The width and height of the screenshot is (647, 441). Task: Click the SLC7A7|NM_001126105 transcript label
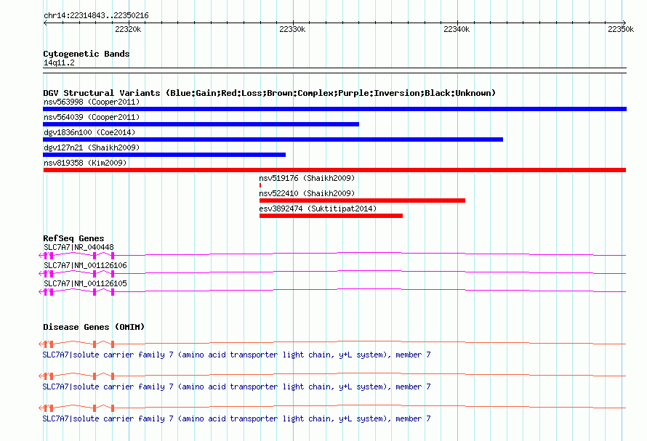click(x=85, y=283)
